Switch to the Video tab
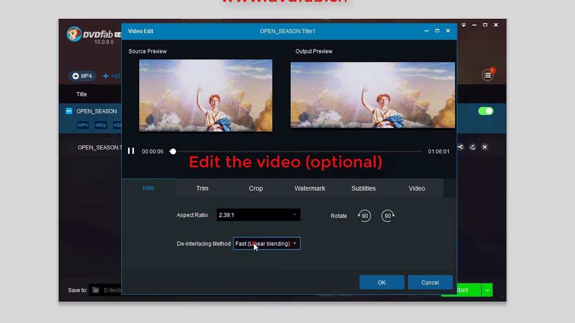This screenshot has height=323, width=575. pyautogui.click(x=417, y=188)
